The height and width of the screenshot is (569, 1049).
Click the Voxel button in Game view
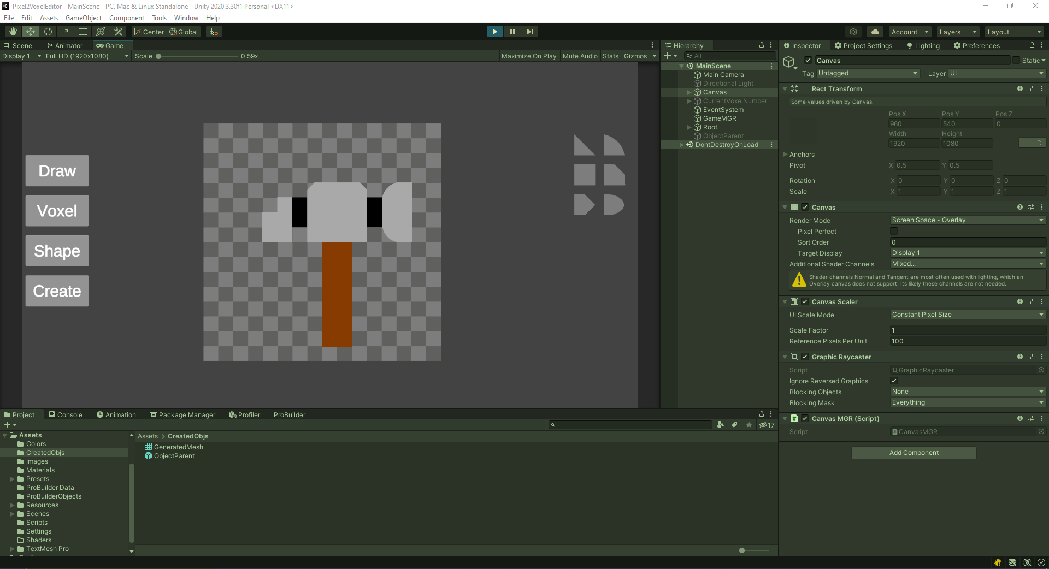point(57,211)
